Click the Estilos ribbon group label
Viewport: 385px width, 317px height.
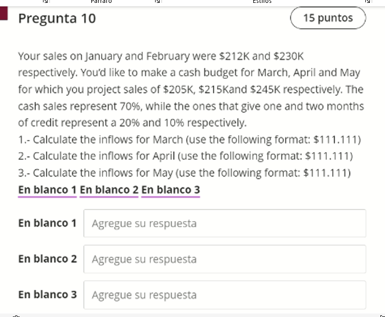[x=262, y=2]
